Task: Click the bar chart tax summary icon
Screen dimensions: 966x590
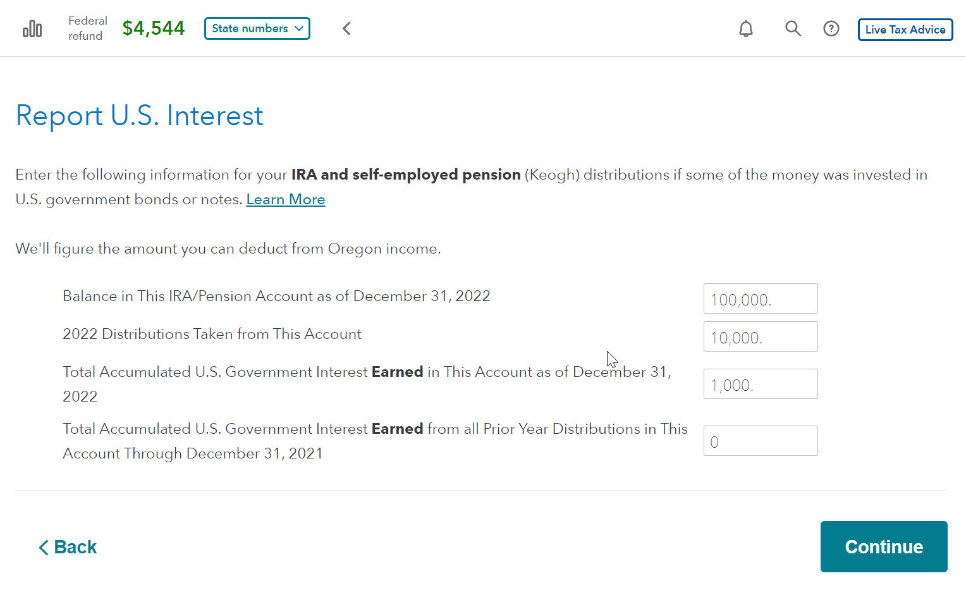Action: coord(32,29)
